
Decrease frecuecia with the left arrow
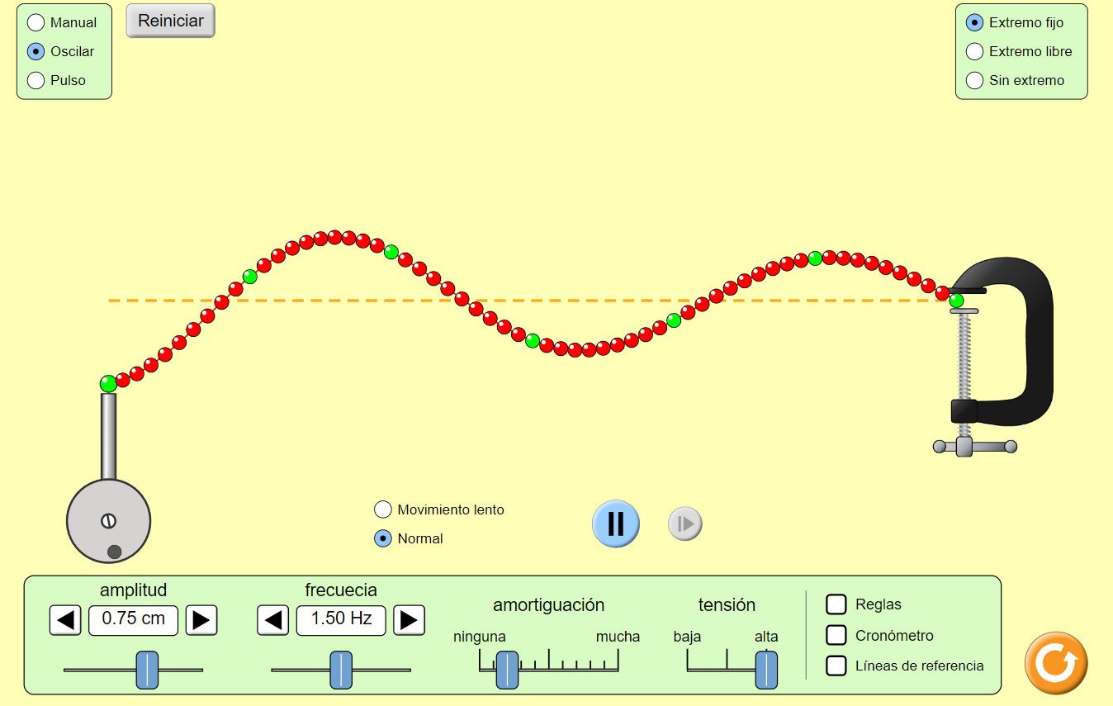pos(273,620)
